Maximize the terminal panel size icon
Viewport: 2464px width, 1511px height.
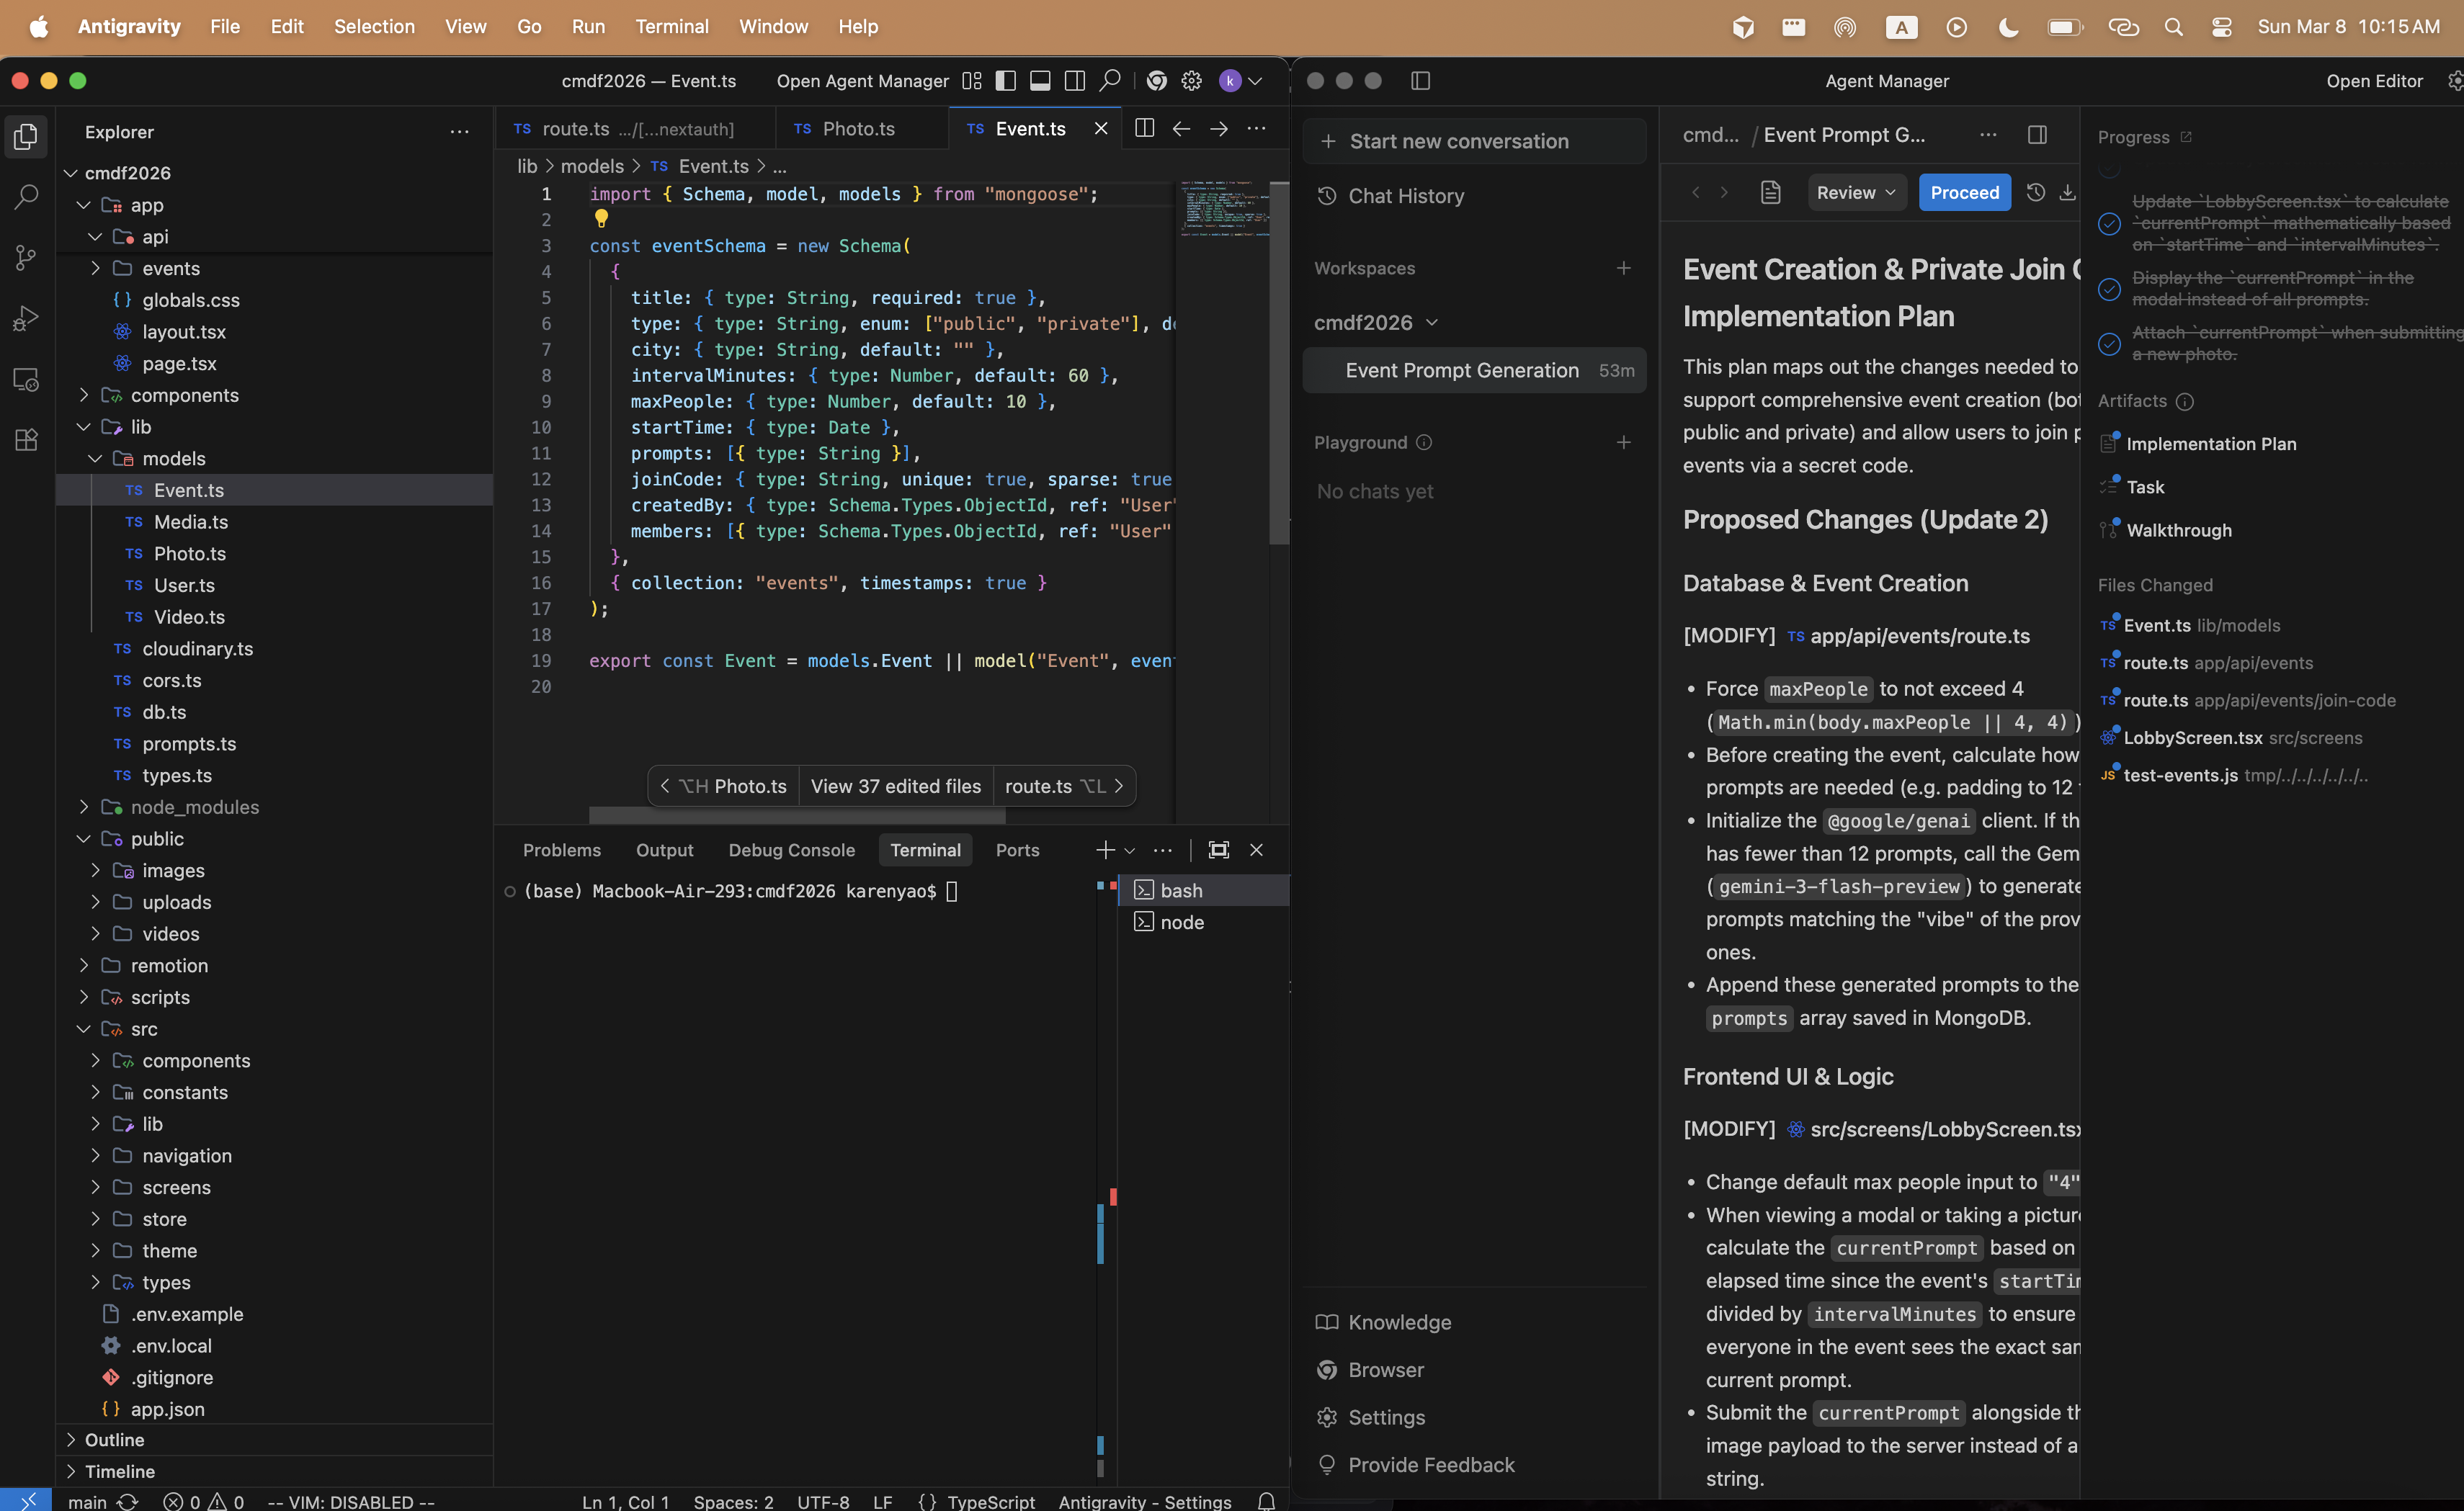[1218, 849]
